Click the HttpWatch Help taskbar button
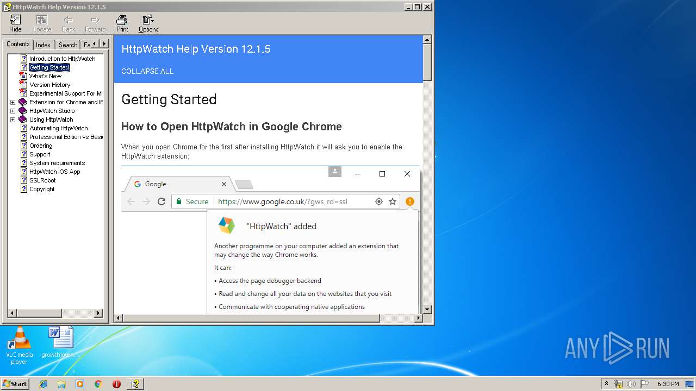 (x=135, y=384)
